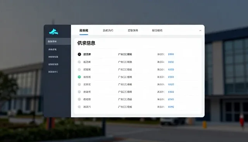Screen dimensions: 248x142
Task: Open the blue number link in the last list row
Action: click(171, 107)
